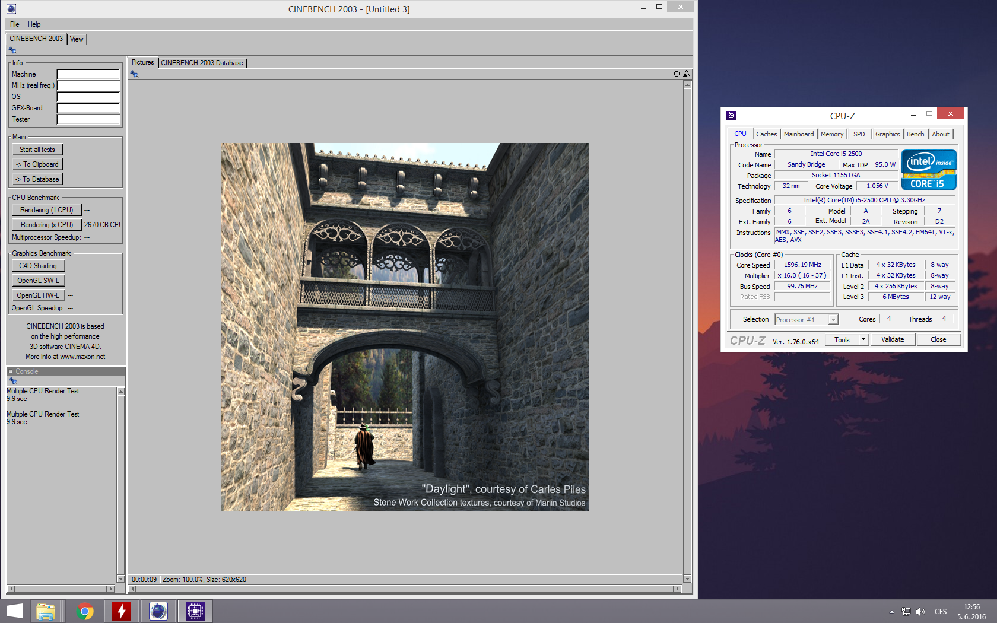Click the Close button in CPU-Z
Viewport: 997px width, 623px height.
[938, 339]
